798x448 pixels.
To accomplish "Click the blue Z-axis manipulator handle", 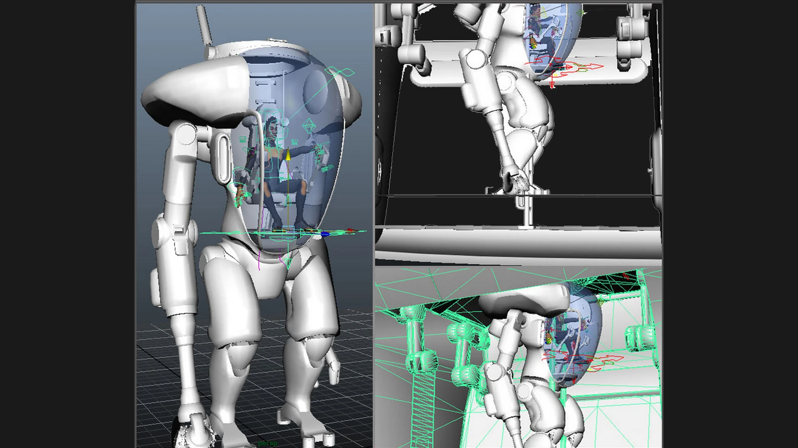I will click(x=325, y=234).
